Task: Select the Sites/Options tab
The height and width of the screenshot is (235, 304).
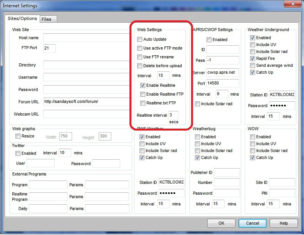Action: tap(22, 18)
